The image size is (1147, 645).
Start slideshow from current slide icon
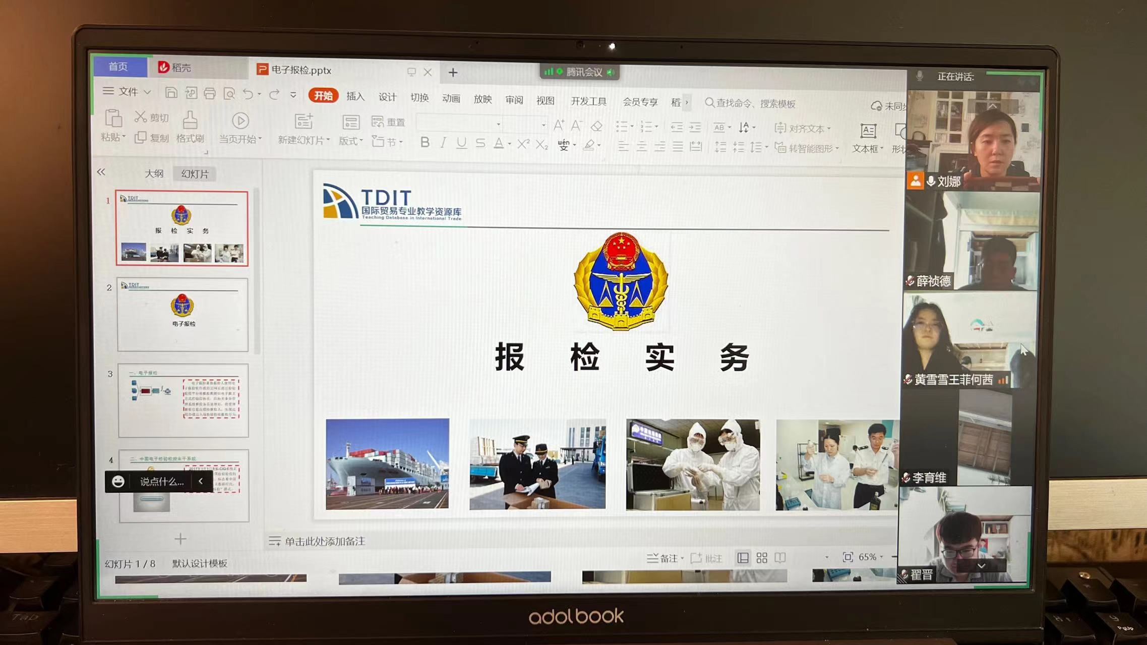[240, 121]
